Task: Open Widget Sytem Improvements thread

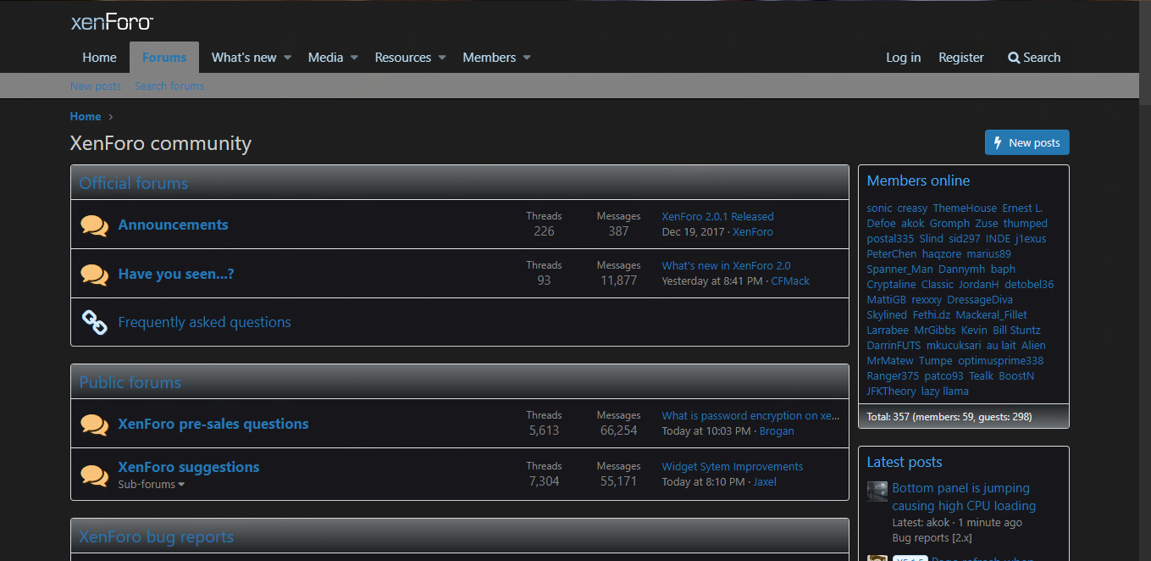Action: [732, 466]
